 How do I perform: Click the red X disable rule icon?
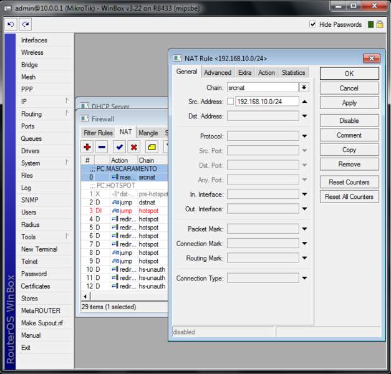tap(133, 147)
